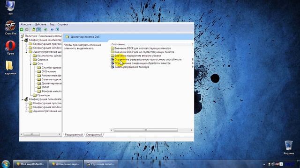The image size is (300, 168).
Task: Click the Export list toolbar icon
Action: (45, 29)
